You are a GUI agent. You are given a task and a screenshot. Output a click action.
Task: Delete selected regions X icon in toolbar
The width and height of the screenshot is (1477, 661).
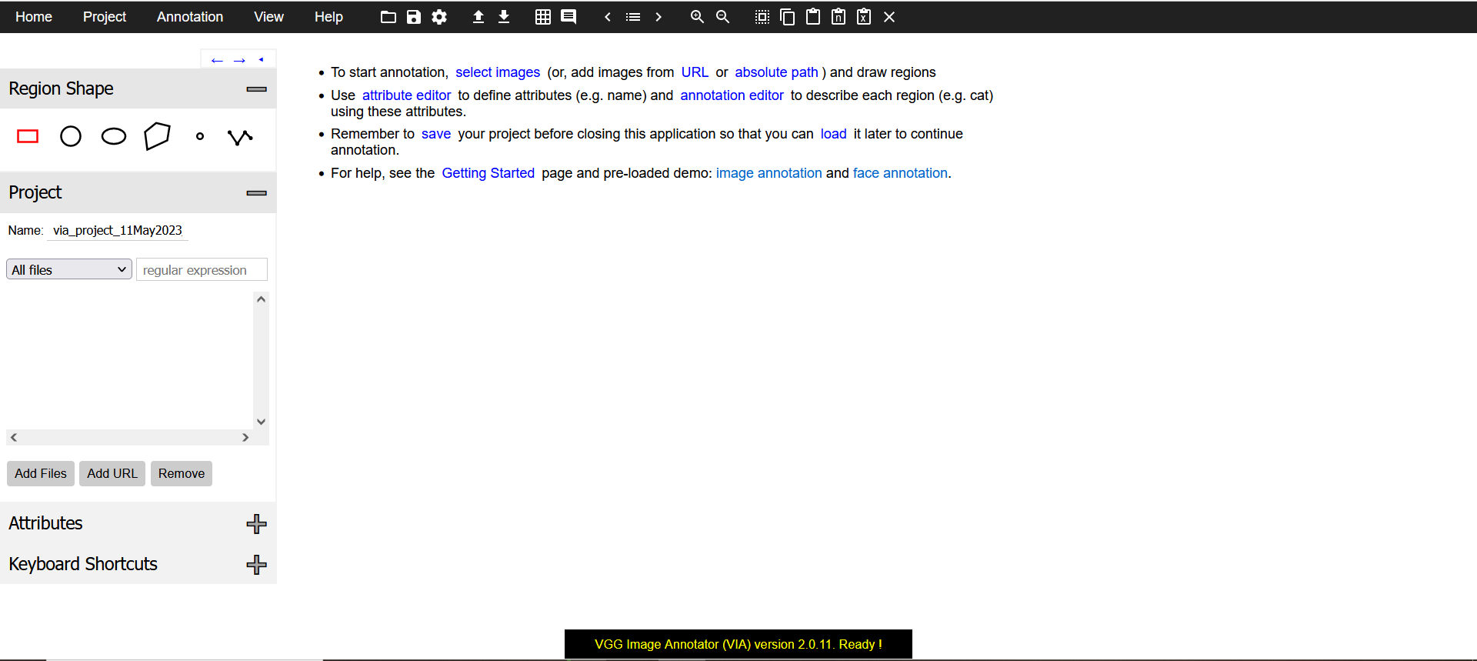point(889,17)
